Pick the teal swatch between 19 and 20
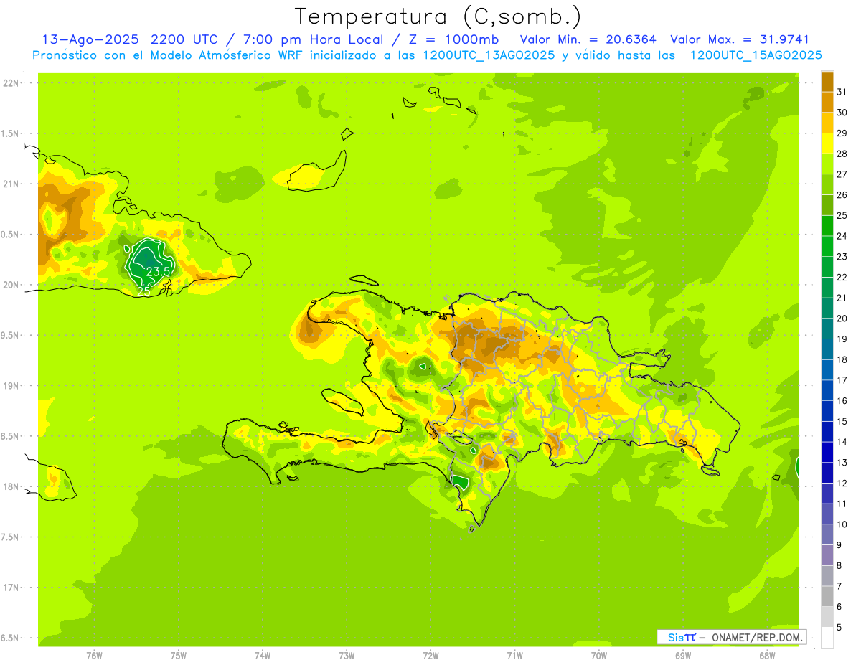Image resolution: width=861 pixels, height=665 pixels. [827, 329]
